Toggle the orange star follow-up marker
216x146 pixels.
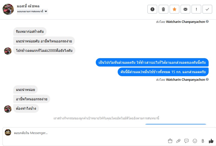pyautogui.click(x=174, y=9)
